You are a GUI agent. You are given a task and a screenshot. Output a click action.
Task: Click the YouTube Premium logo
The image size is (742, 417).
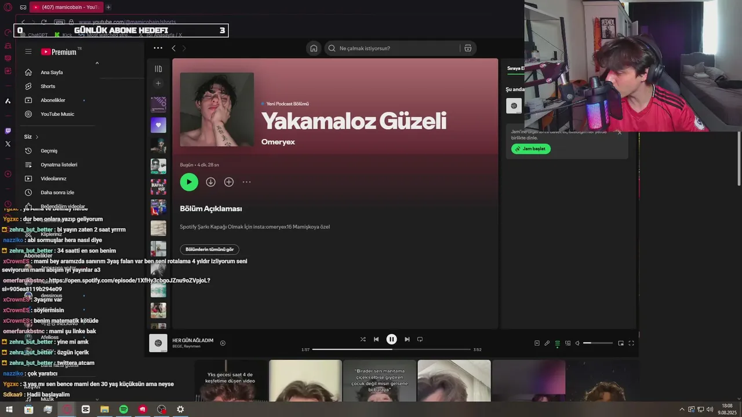click(59, 52)
